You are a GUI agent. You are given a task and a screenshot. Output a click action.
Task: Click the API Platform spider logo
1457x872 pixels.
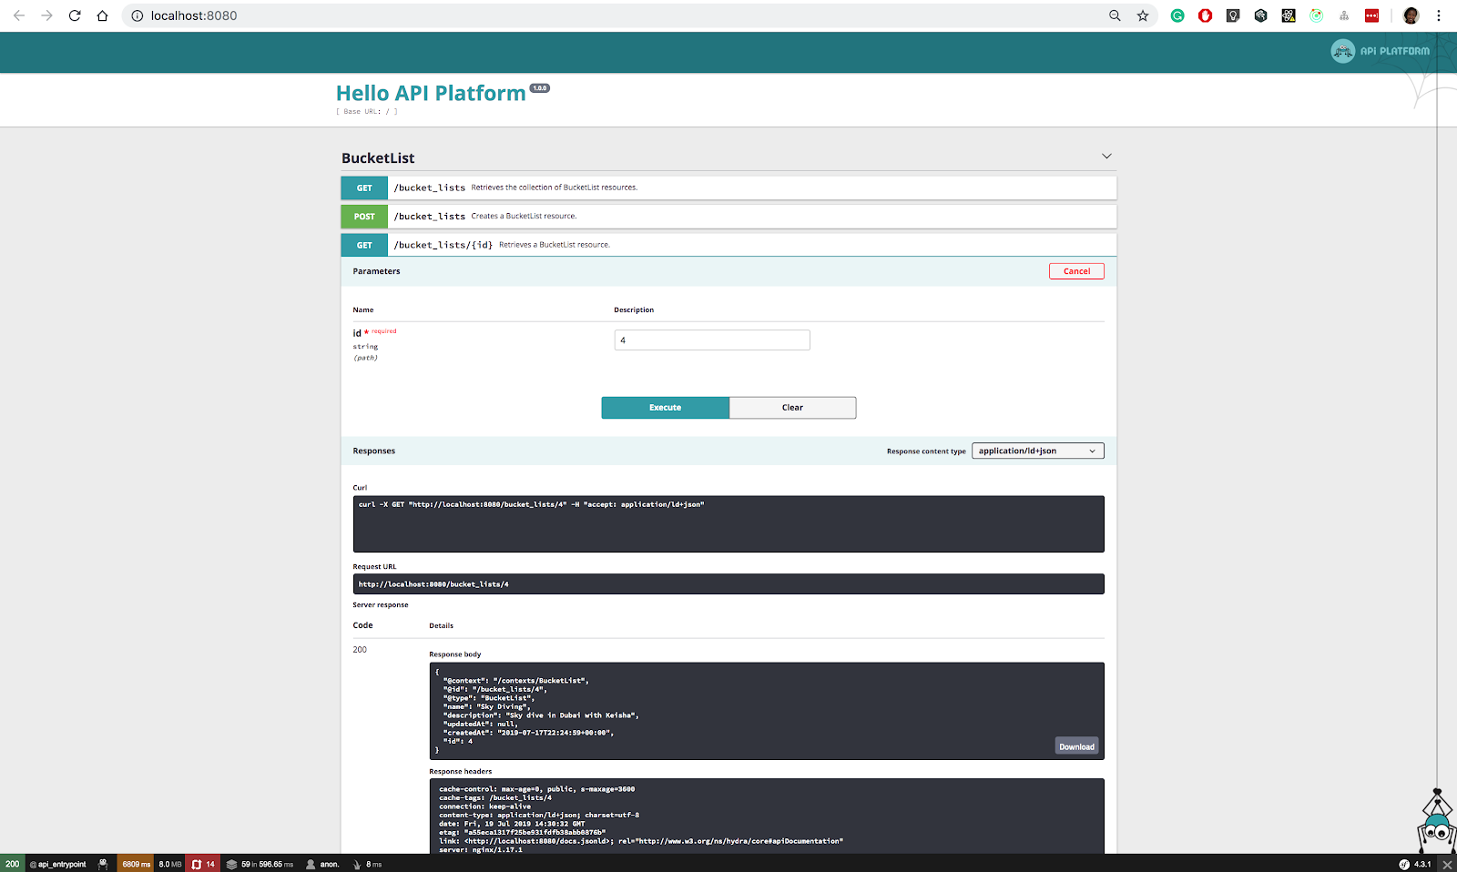[1381, 51]
